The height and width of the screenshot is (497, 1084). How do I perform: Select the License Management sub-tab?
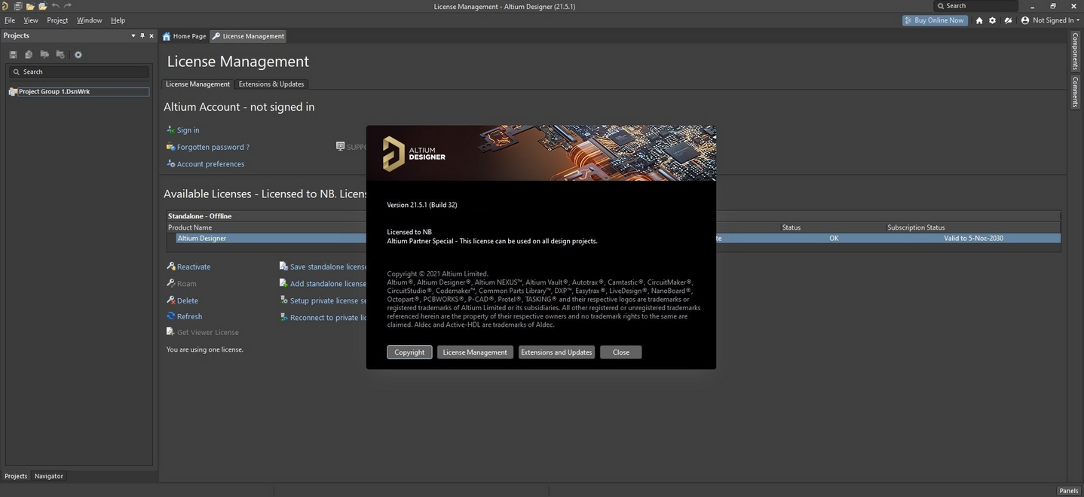(x=198, y=84)
